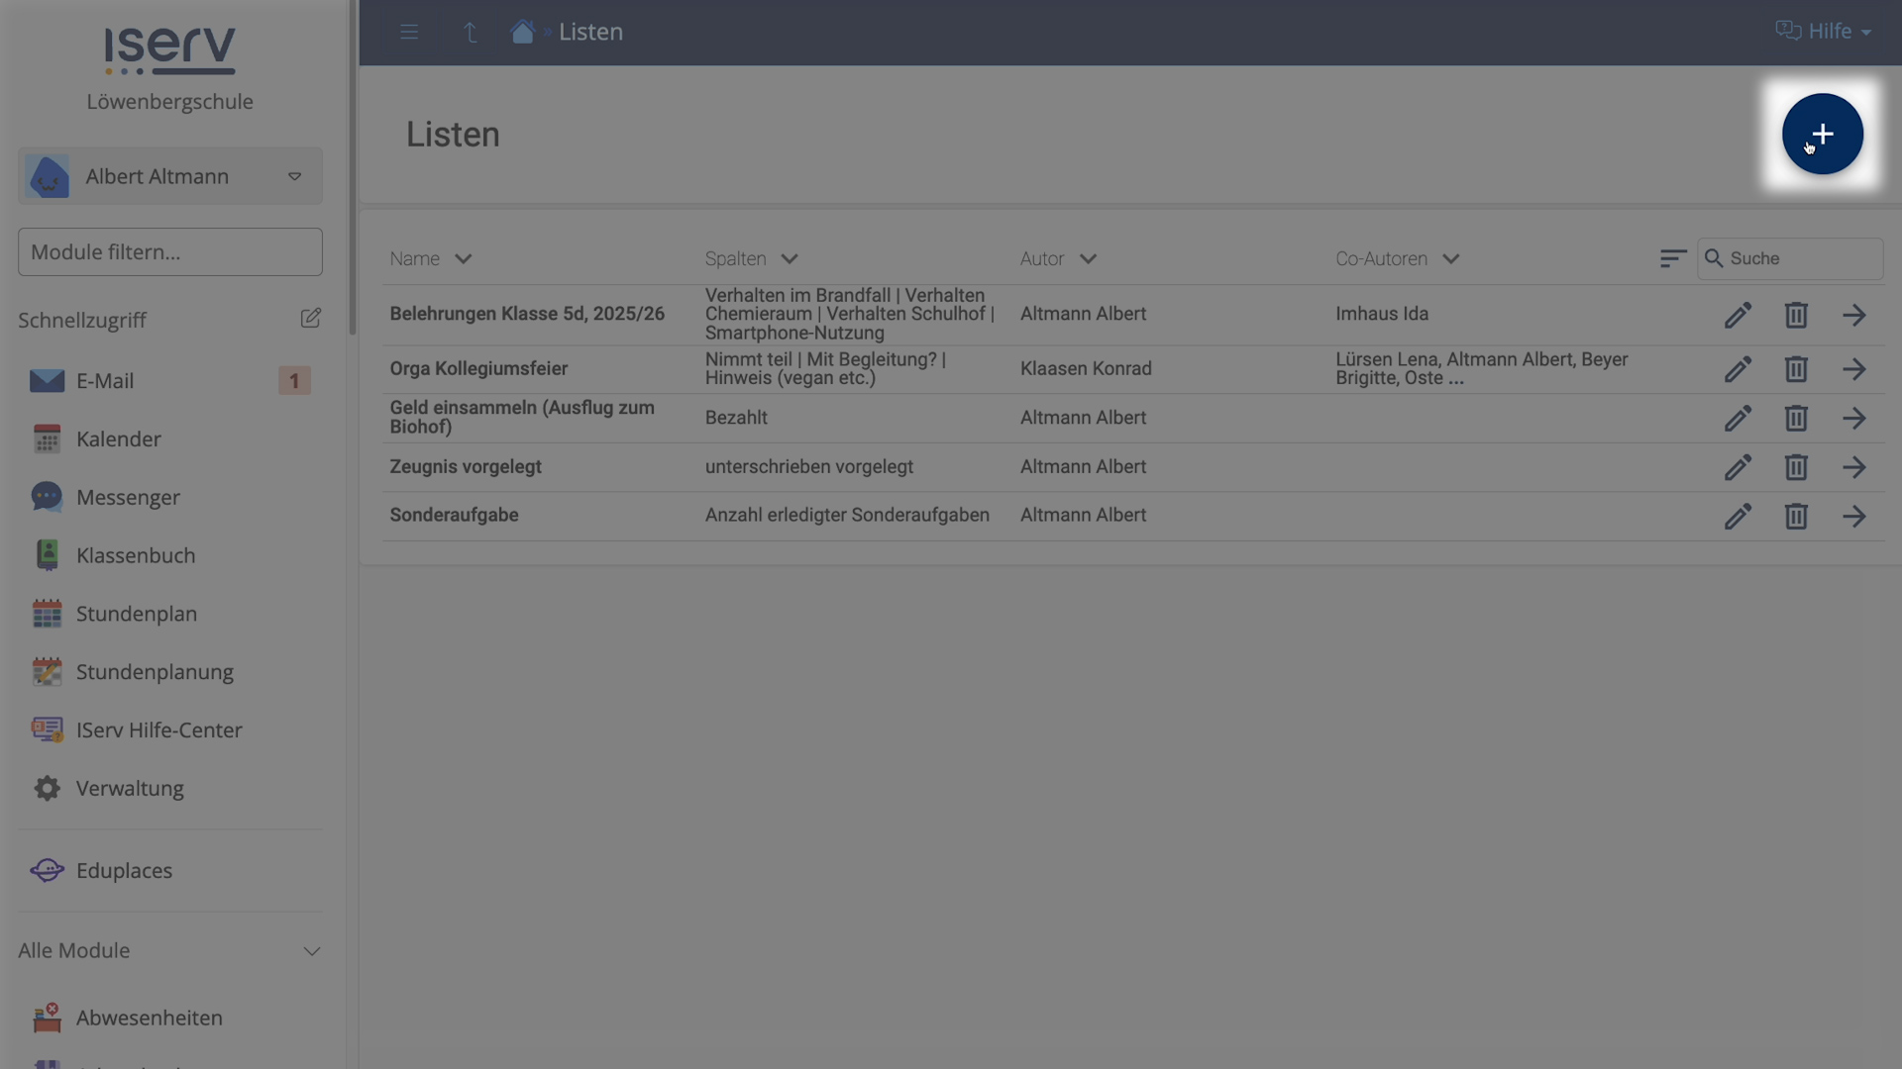Delete the Sonderaufgabe list via trash icon
This screenshot has width=1902, height=1069.
[x=1795, y=516]
